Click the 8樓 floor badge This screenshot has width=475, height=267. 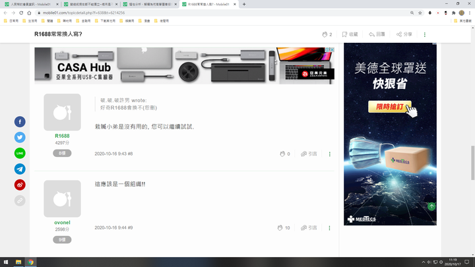click(x=62, y=153)
